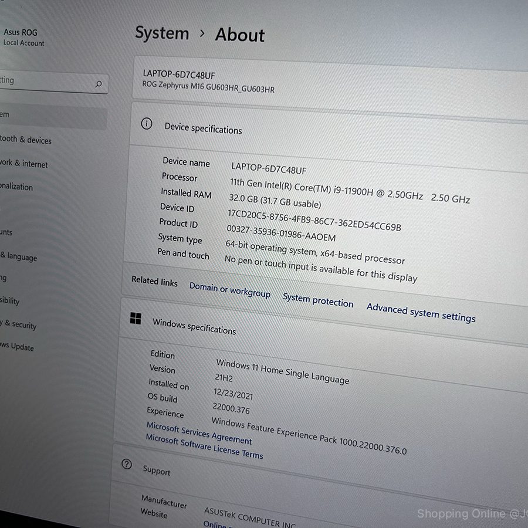Focus the Find a setting search box

point(54,83)
